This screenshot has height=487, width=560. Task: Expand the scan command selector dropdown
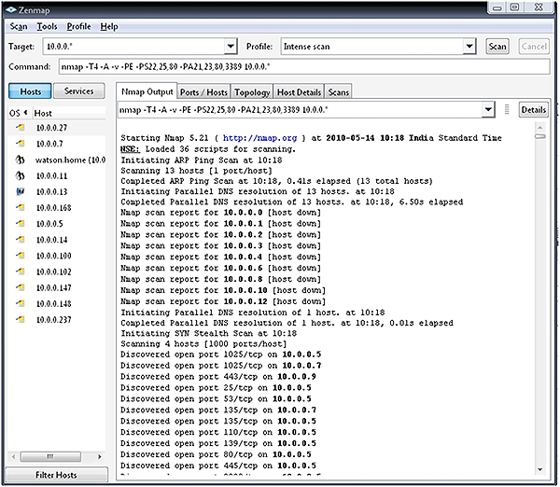tap(488, 109)
